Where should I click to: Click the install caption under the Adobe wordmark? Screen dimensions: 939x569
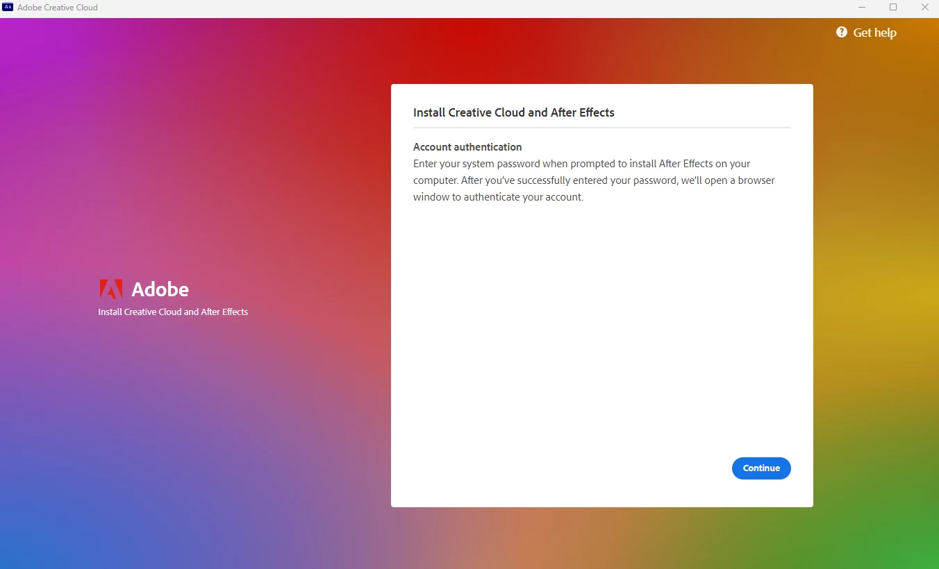[x=173, y=312]
